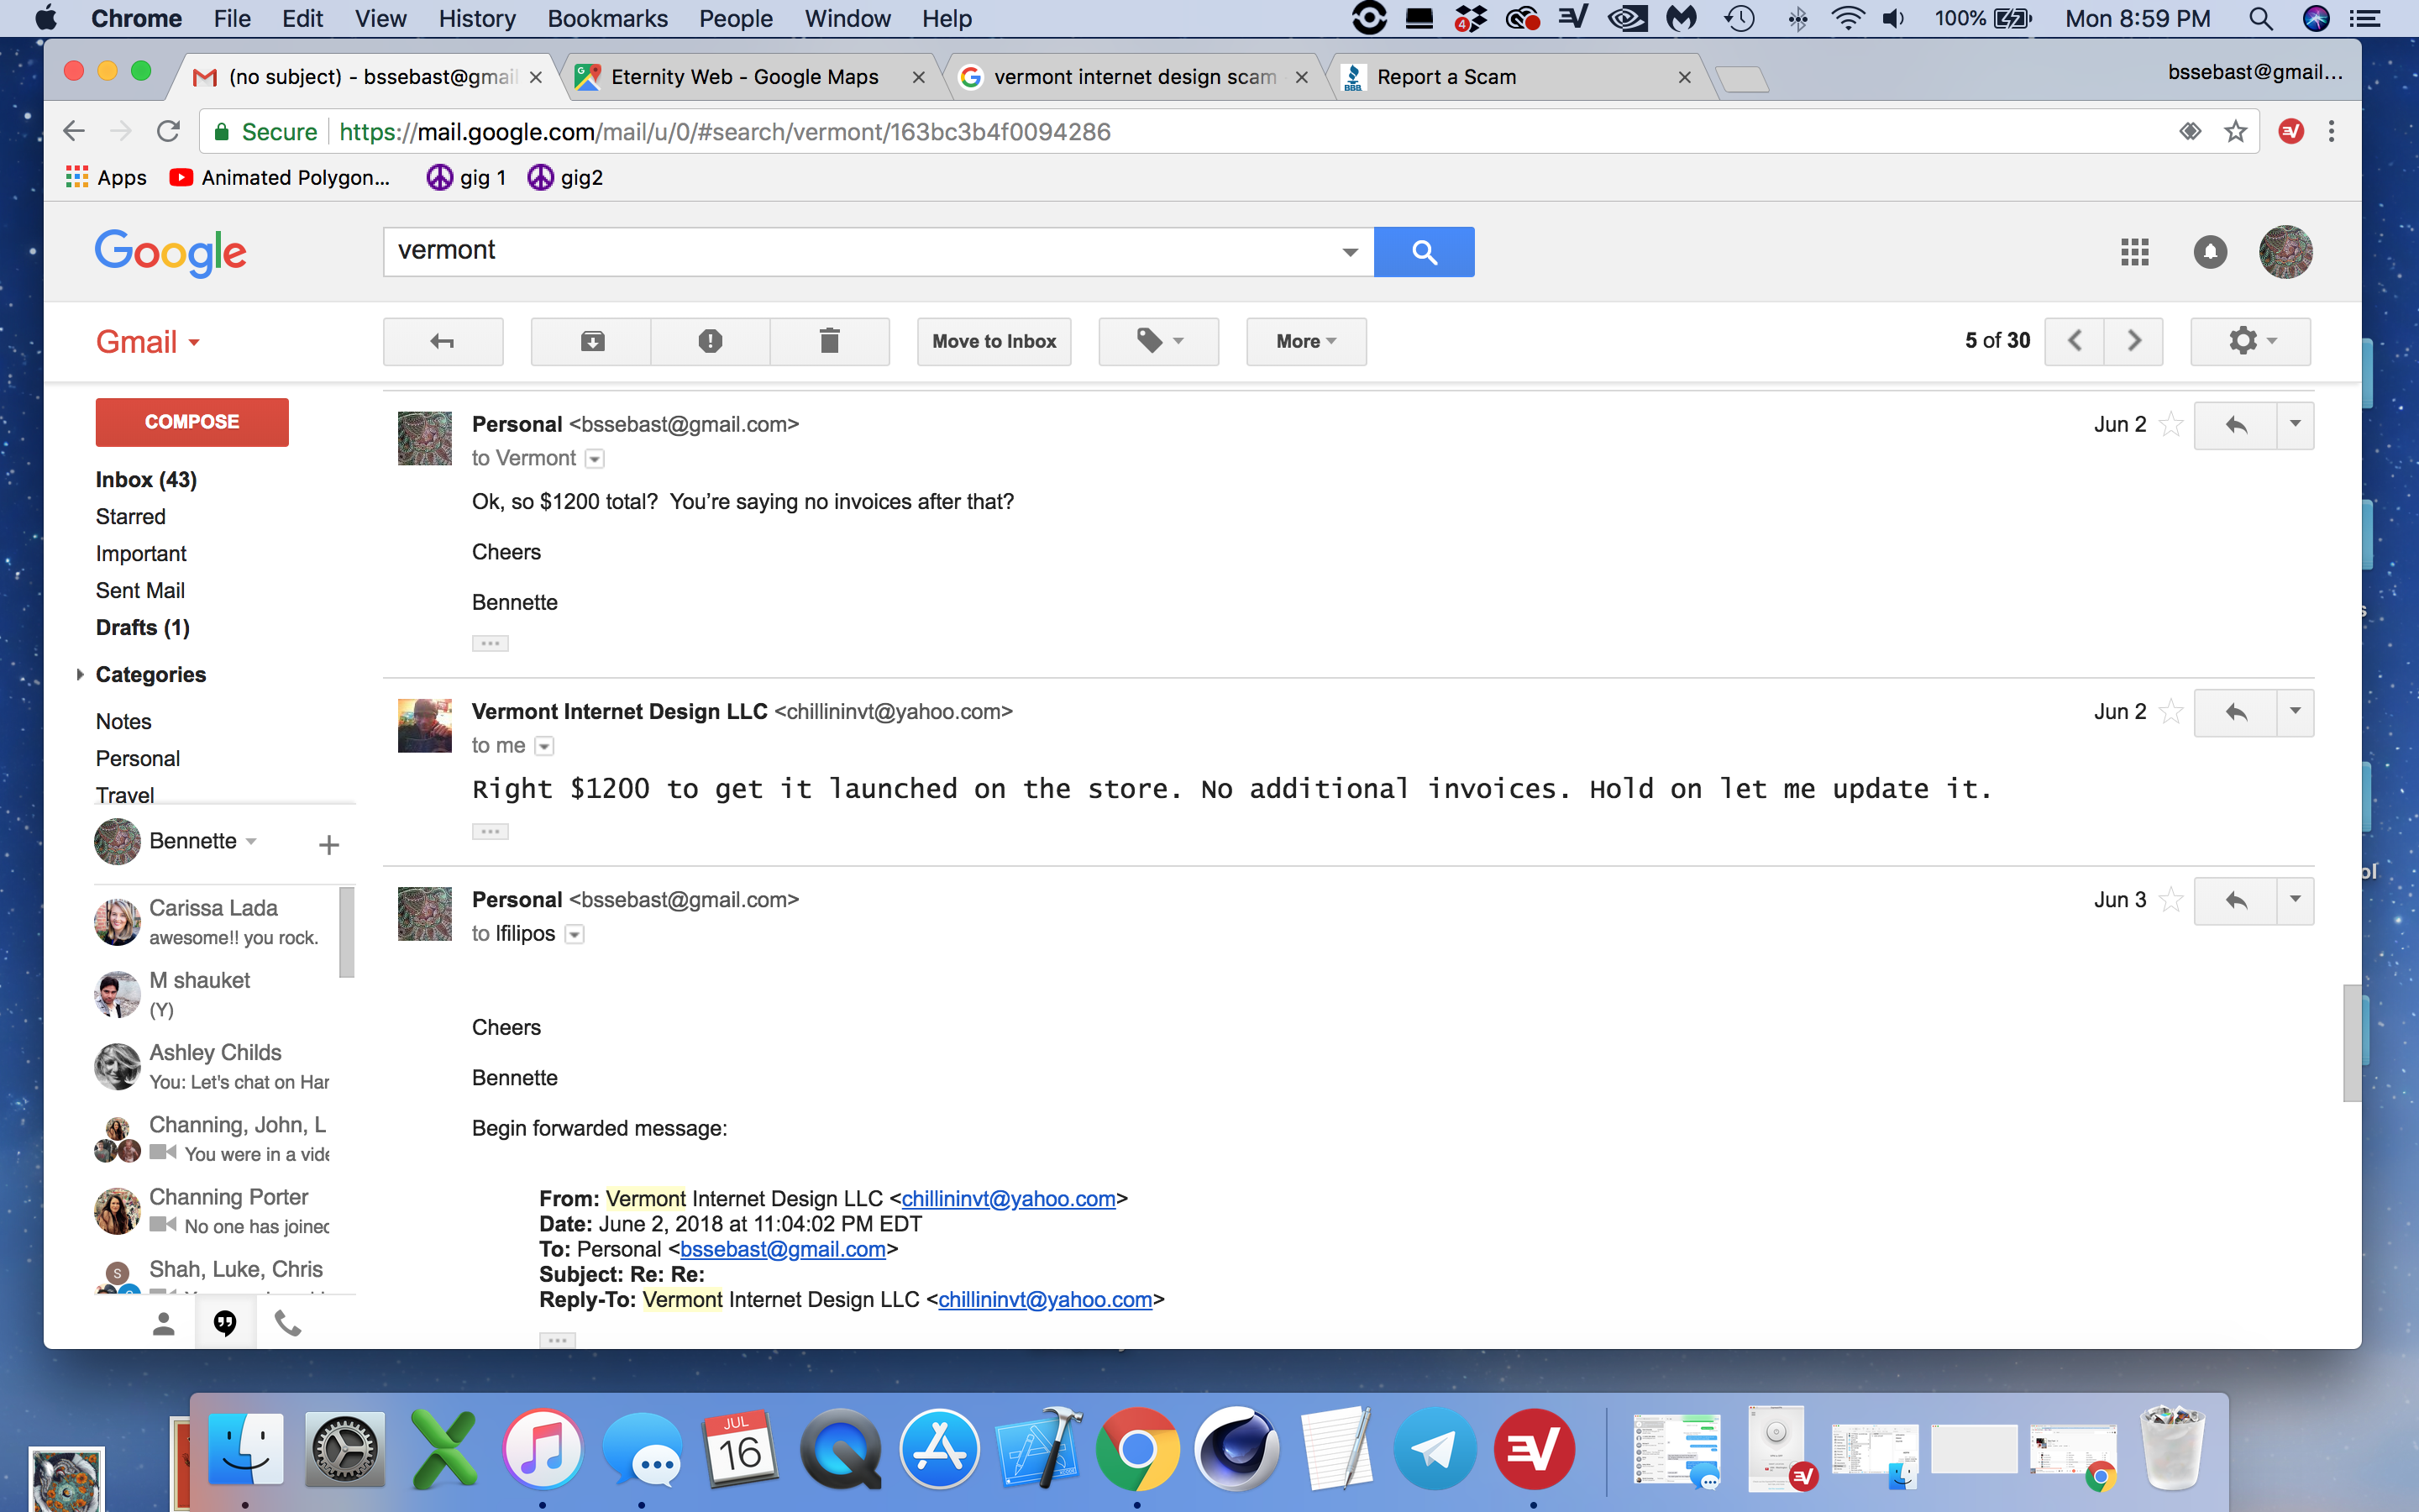Archive this conversation
Screen dimensions: 2419x1512
pyautogui.click(x=592, y=341)
